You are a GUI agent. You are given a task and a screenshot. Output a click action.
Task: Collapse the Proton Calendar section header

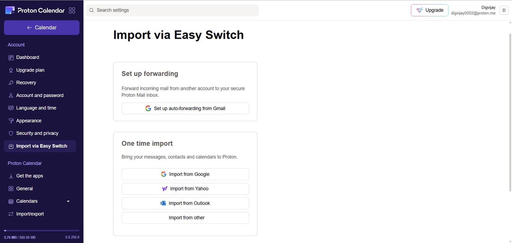click(x=25, y=163)
